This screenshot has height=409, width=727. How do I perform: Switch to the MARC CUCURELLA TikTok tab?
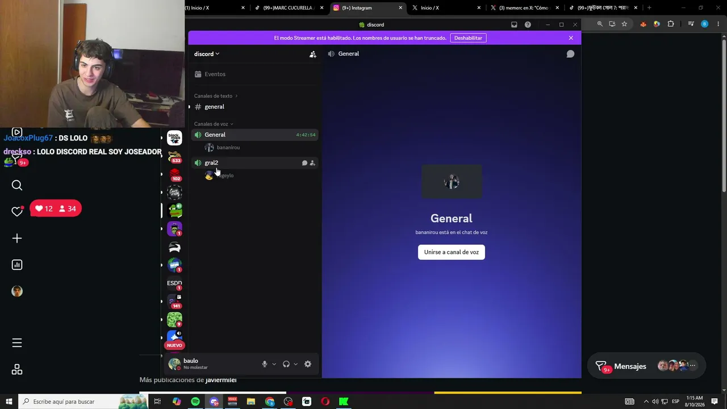point(289,8)
